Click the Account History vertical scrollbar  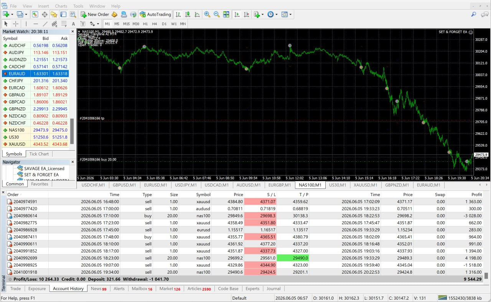click(x=486, y=276)
